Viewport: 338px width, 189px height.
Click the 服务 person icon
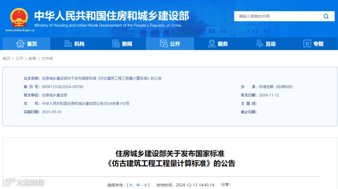211,44
